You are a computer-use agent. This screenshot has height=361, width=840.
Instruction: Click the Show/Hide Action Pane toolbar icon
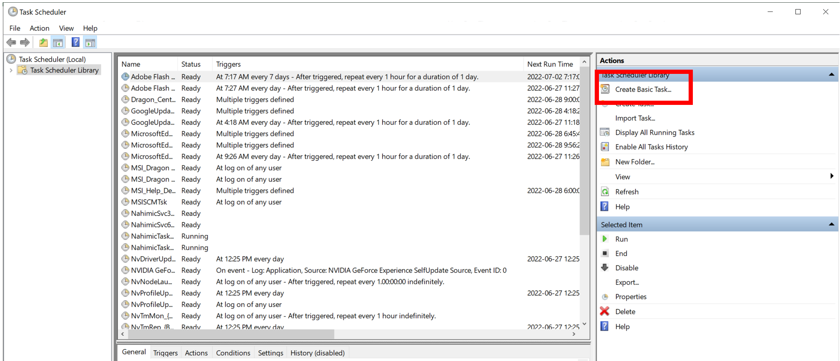tap(90, 42)
